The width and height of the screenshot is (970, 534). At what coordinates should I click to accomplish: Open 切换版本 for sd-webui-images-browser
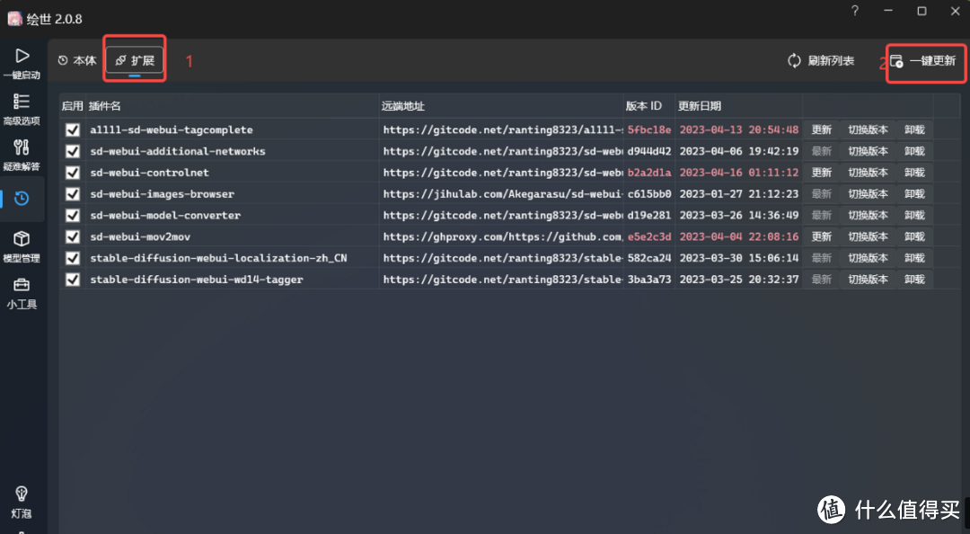(x=868, y=194)
